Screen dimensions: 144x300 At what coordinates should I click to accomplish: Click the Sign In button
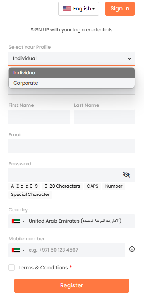click(x=120, y=9)
